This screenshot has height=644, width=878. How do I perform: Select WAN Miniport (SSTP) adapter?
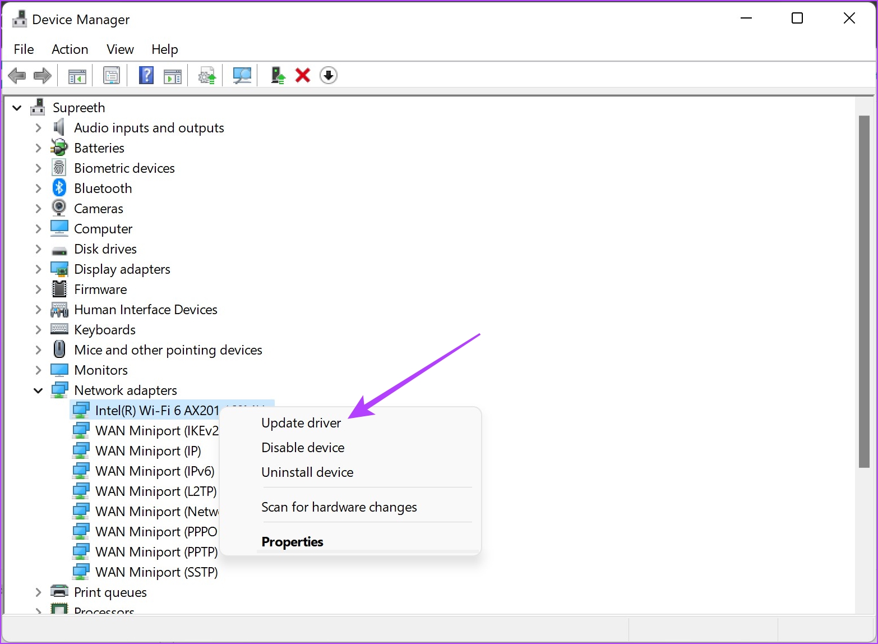coord(156,572)
